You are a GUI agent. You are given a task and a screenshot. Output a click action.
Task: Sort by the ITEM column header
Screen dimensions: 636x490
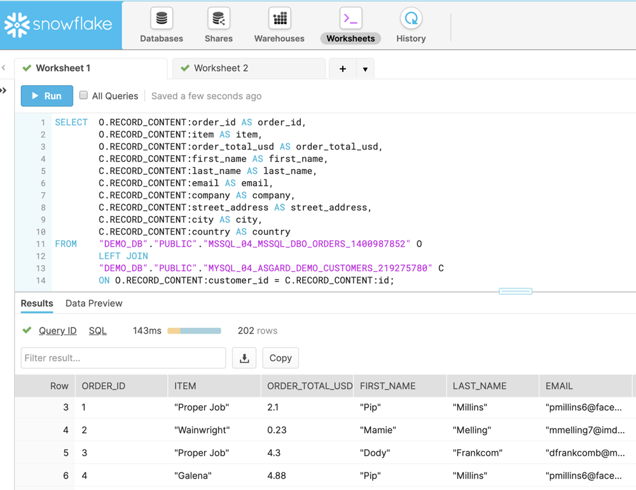[x=214, y=386]
